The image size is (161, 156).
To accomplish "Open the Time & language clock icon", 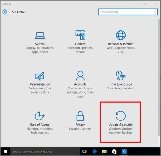I will 121,76.
